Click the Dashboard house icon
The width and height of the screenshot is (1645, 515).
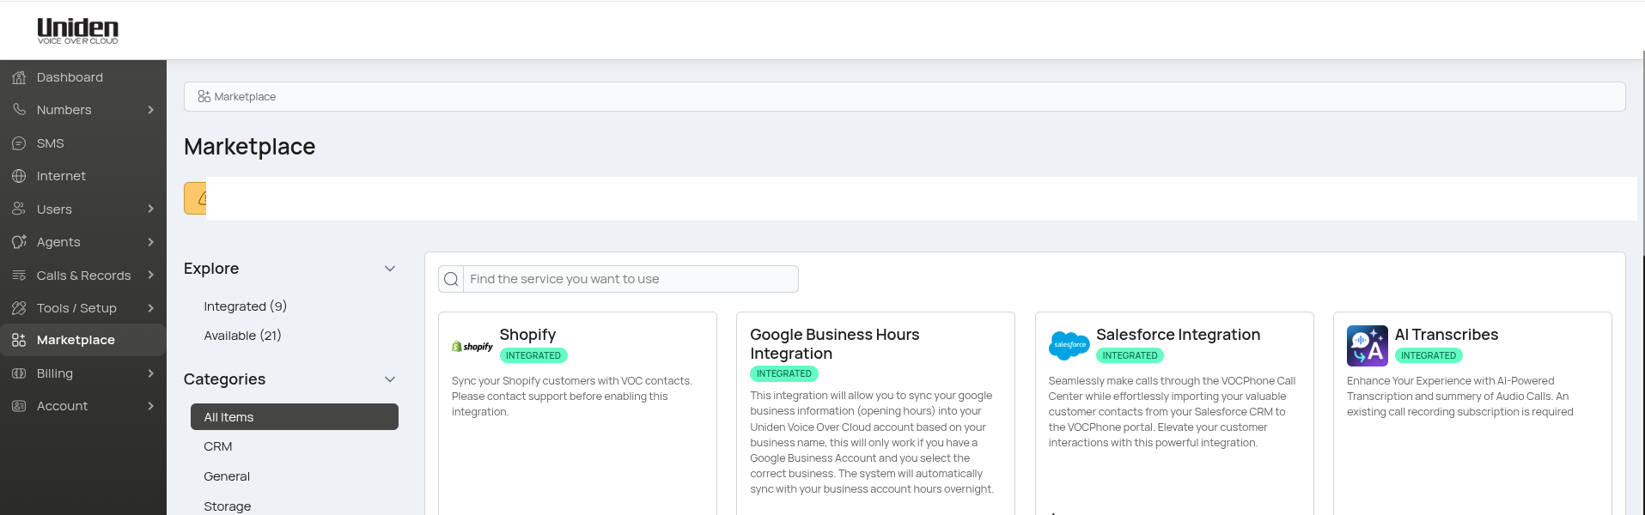click(x=19, y=77)
